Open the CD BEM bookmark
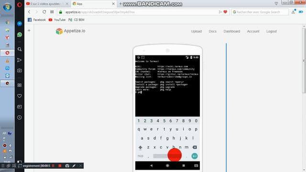The image size is (306, 172). point(76,20)
